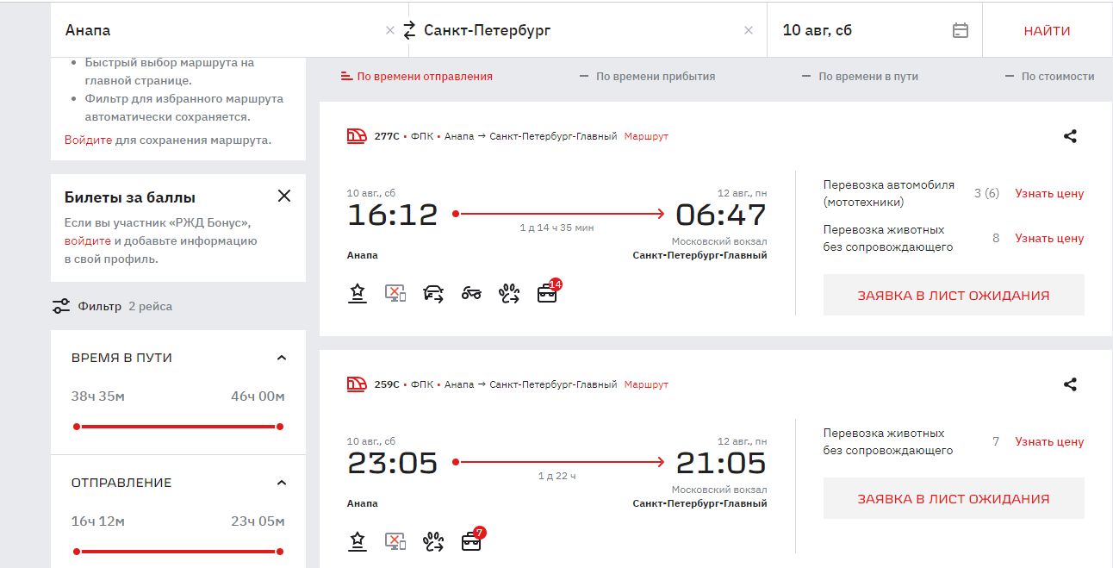Swap departure and destination stations
The width and height of the screenshot is (1113, 568).
tap(409, 30)
